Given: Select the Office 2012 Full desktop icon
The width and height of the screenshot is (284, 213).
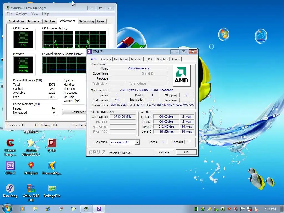Looking at the screenshot, I should click(31, 193).
